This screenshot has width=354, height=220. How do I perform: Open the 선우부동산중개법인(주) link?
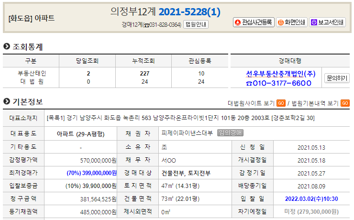tap(281, 74)
